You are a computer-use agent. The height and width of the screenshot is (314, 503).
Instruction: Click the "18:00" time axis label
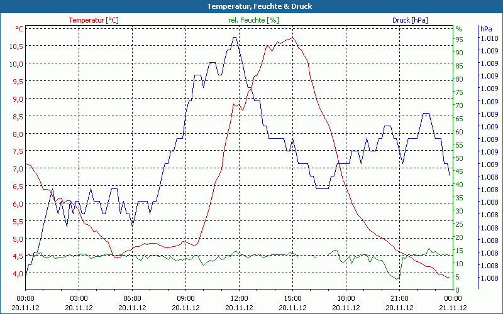346,299
